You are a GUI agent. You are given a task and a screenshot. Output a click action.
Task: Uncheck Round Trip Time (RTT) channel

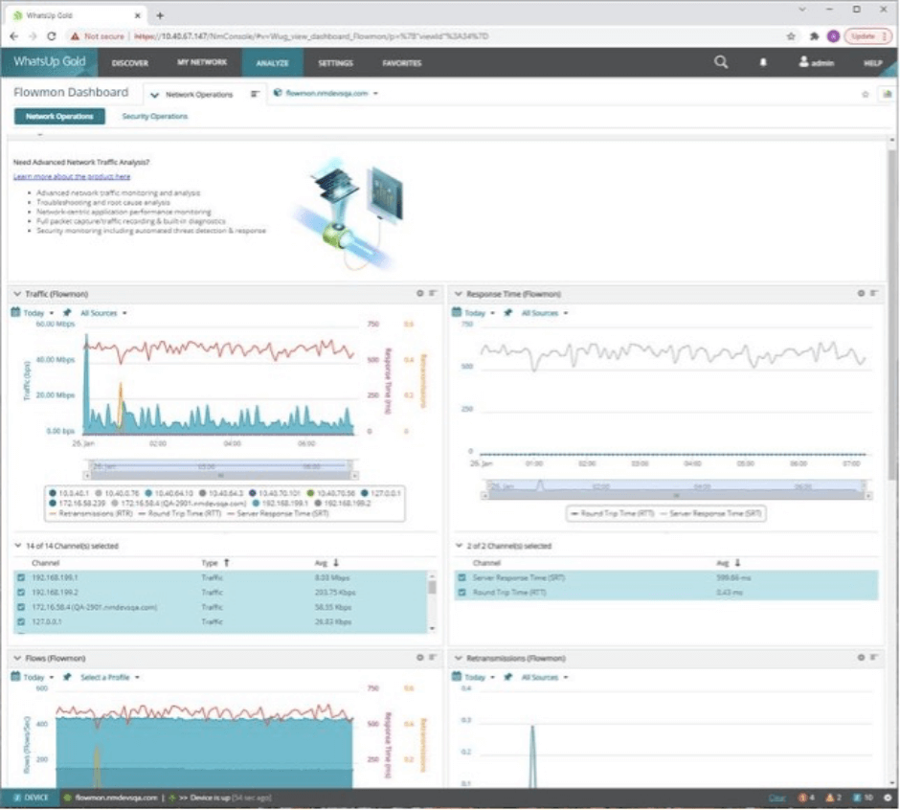coord(462,592)
